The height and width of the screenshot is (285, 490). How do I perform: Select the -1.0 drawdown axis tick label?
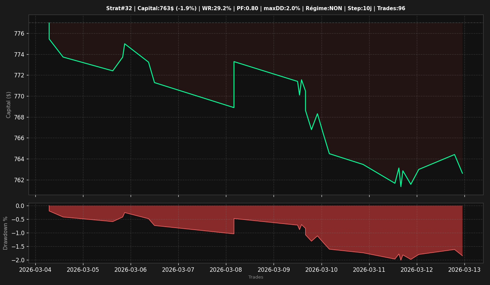coord(18,233)
